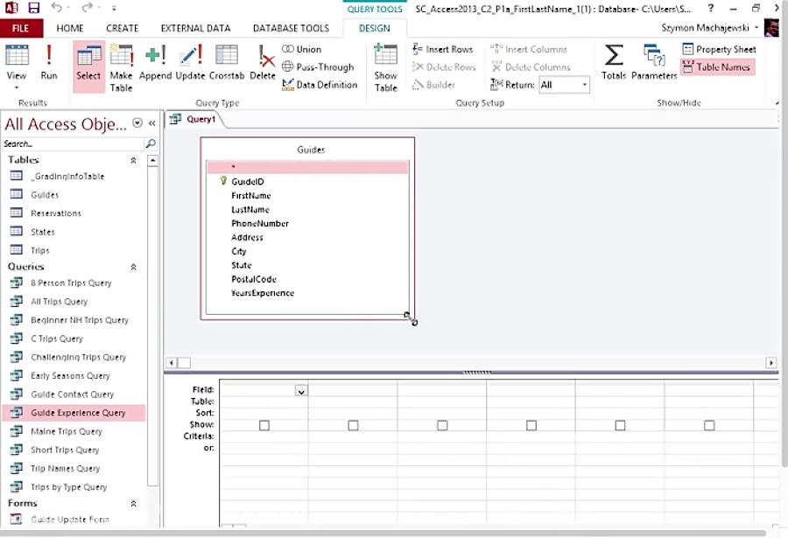Click the Update query icon
The width and height of the screenshot is (788, 538).
point(191,62)
